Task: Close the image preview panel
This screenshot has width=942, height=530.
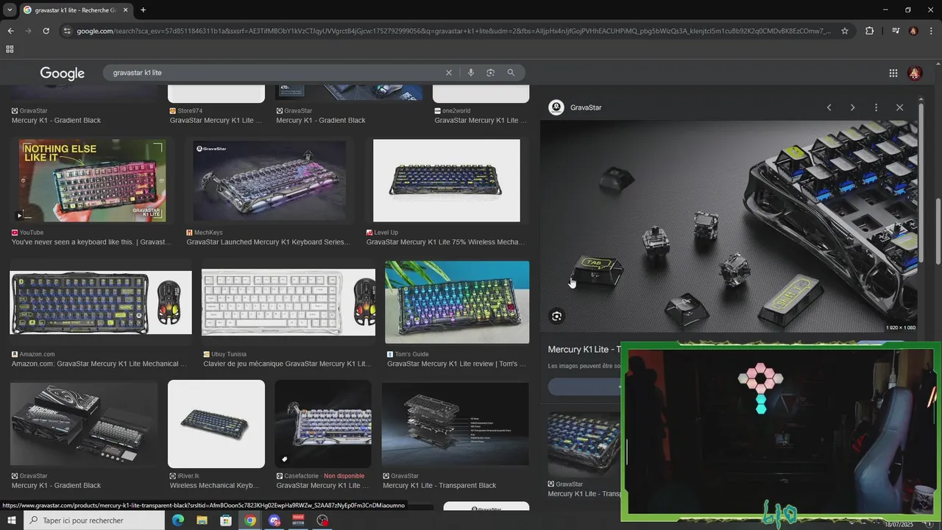Action: [x=899, y=107]
